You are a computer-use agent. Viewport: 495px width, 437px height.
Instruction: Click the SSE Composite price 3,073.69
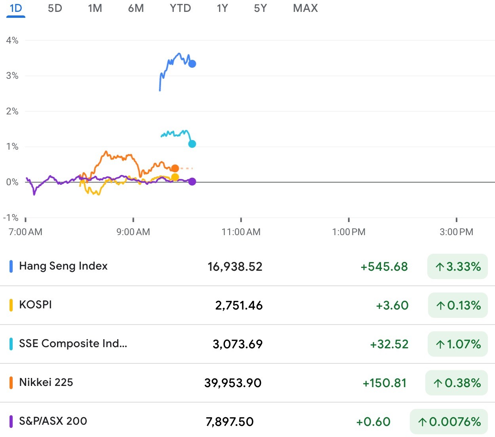coord(238,344)
